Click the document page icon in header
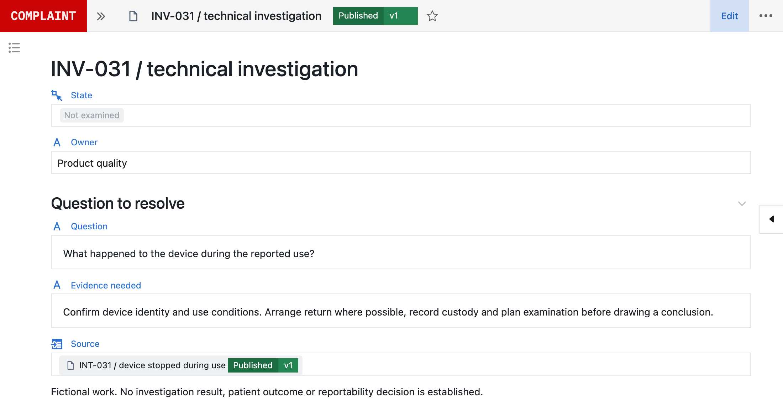This screenshot has height=406, width=783. point(133,16)
